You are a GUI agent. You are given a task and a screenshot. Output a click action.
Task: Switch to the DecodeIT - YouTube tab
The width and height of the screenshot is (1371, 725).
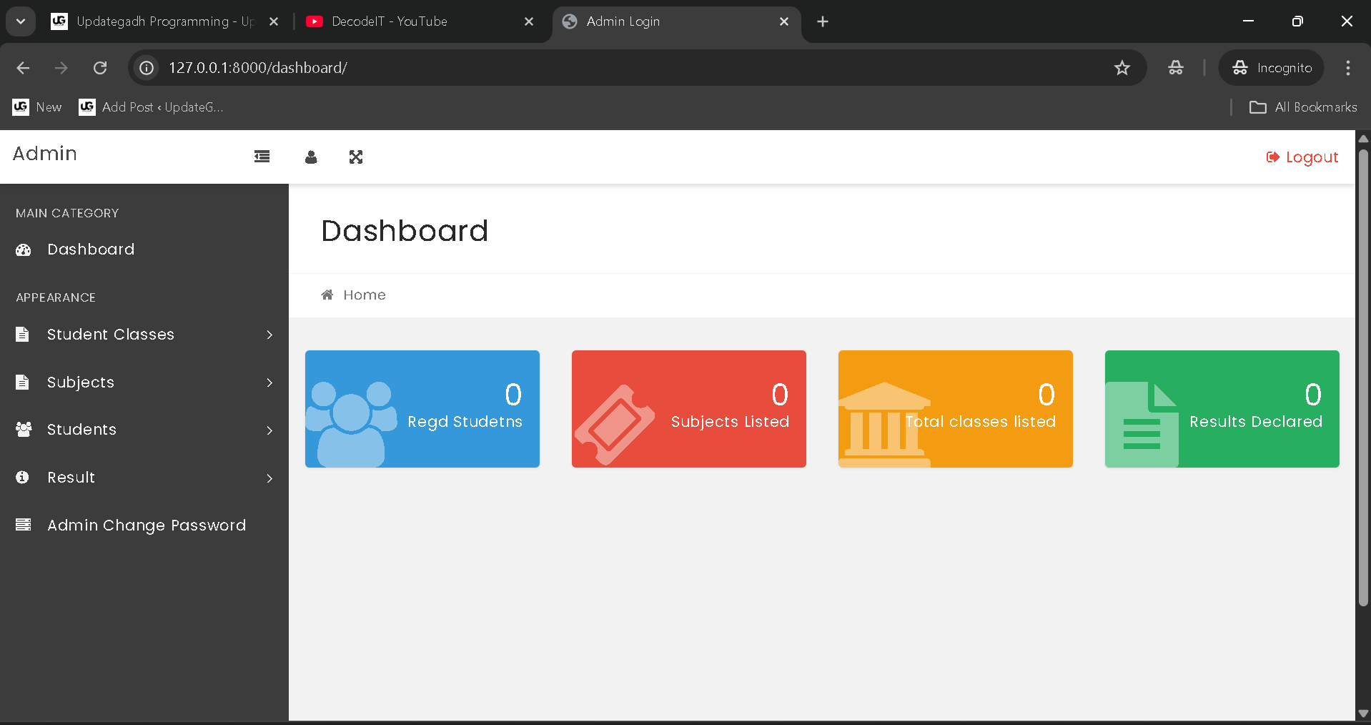coord(390,21)
